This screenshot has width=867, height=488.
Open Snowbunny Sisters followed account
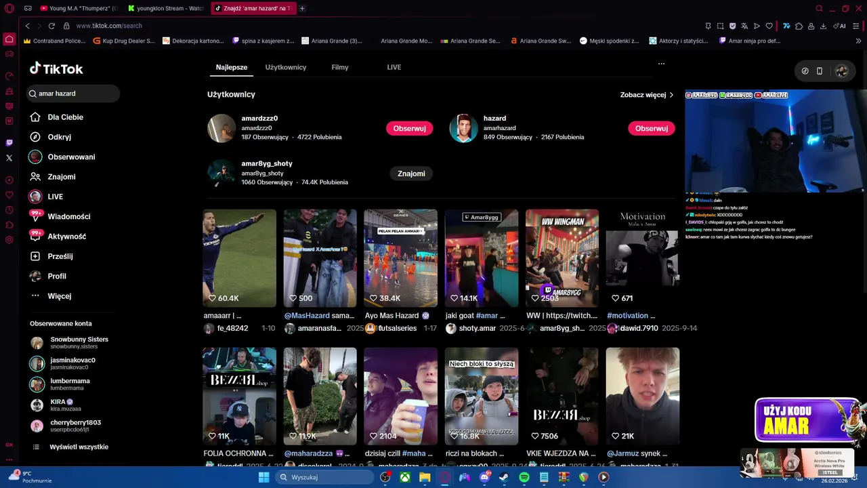(70, 342)
